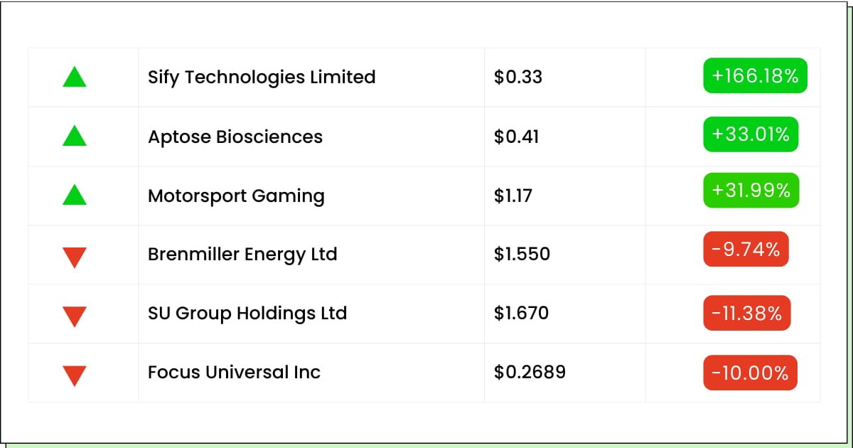
Task: Select the green up arrow for Motorsport Gaming
Action: [x=75, y=195]
